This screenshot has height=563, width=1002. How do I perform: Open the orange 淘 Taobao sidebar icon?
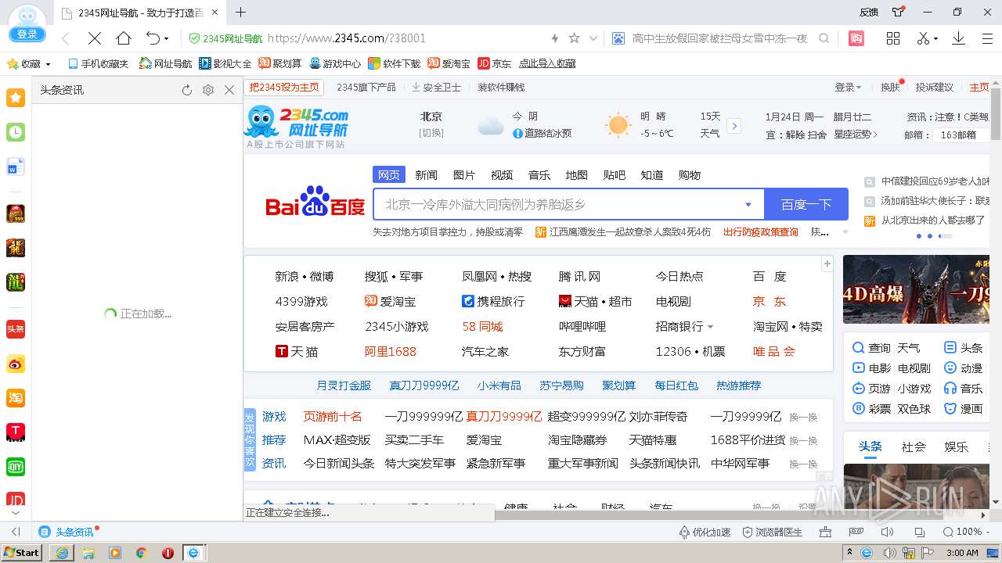[x=16, y=398]
